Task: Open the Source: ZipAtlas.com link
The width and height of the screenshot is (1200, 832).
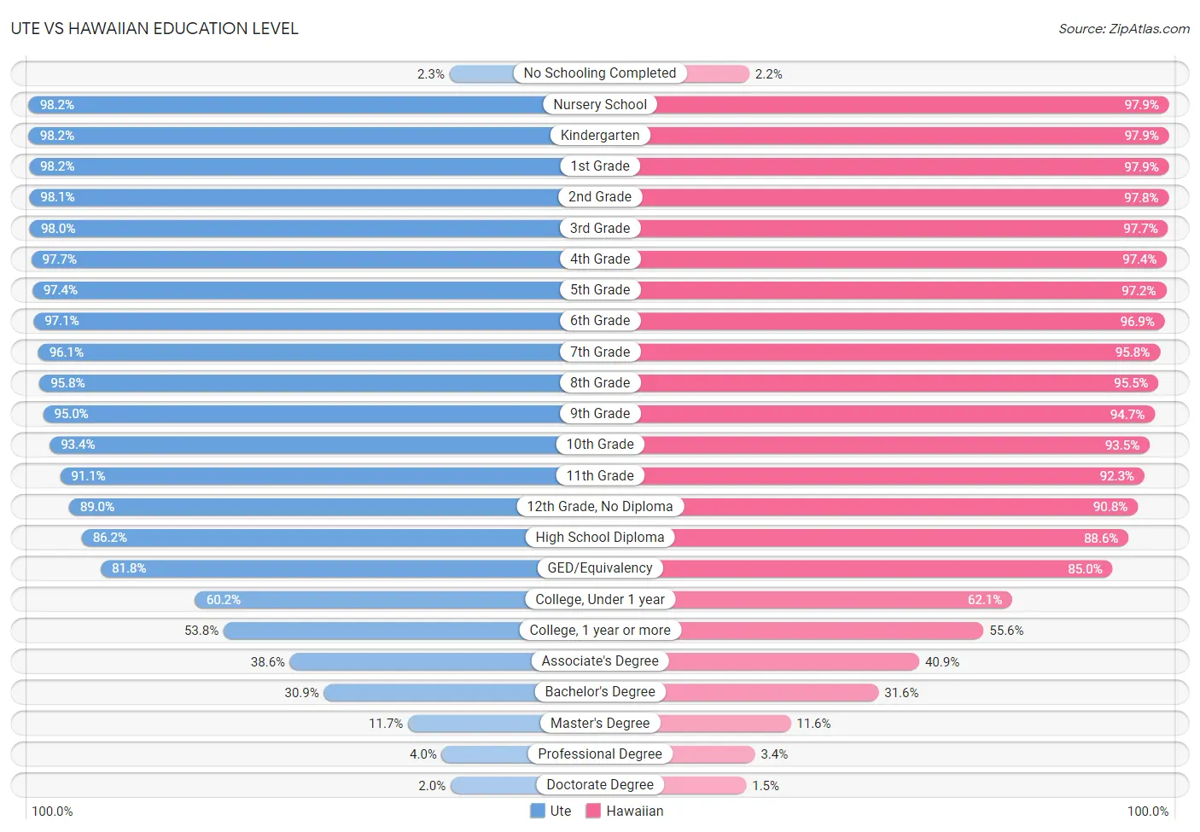Action: click(1124, 28)
